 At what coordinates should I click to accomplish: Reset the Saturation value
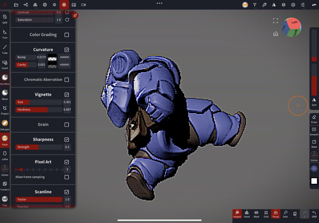tap(67, 20)
